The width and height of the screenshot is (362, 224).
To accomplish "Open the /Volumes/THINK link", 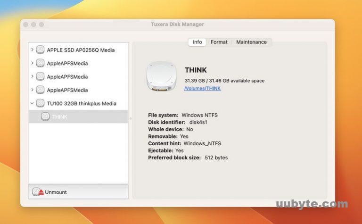I will pyautogui.click(x=202, y=88).
